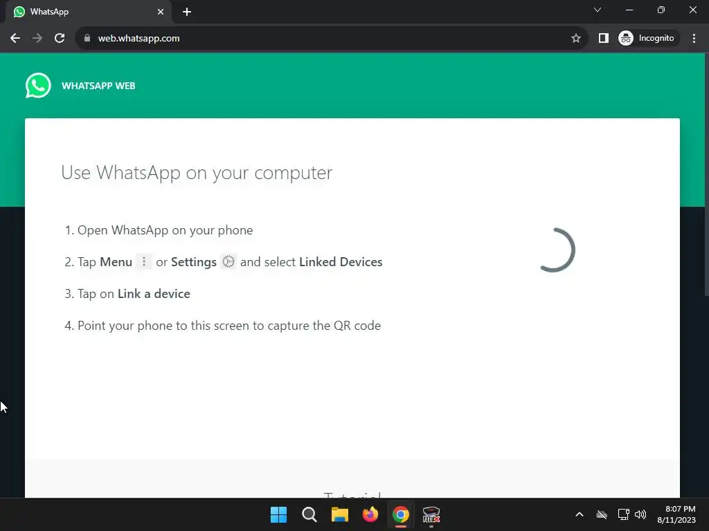Image resolution: width=709 pixels, height=531 pixels.
Task: Click the WHATSAPP WEB header text
Action: (x=98, y=86)
